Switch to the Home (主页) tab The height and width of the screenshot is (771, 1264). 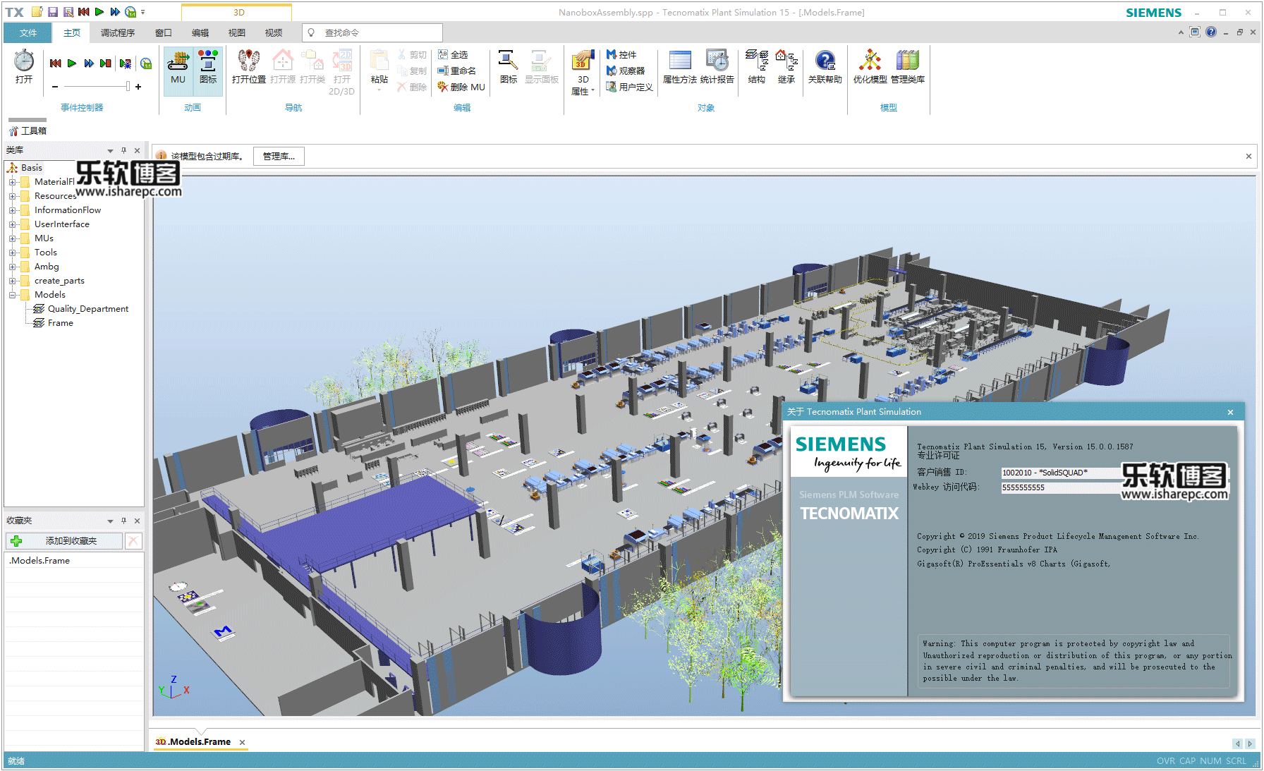click(x=72, y=32)
